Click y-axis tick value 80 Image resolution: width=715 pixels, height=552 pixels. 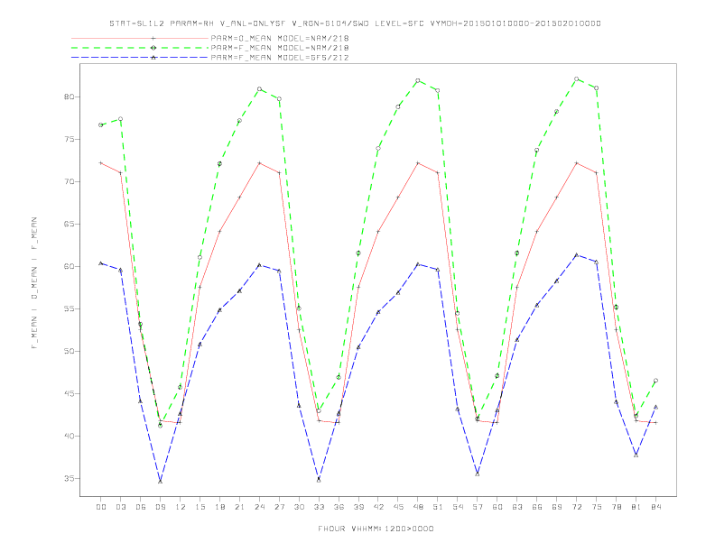pos(69,97)
